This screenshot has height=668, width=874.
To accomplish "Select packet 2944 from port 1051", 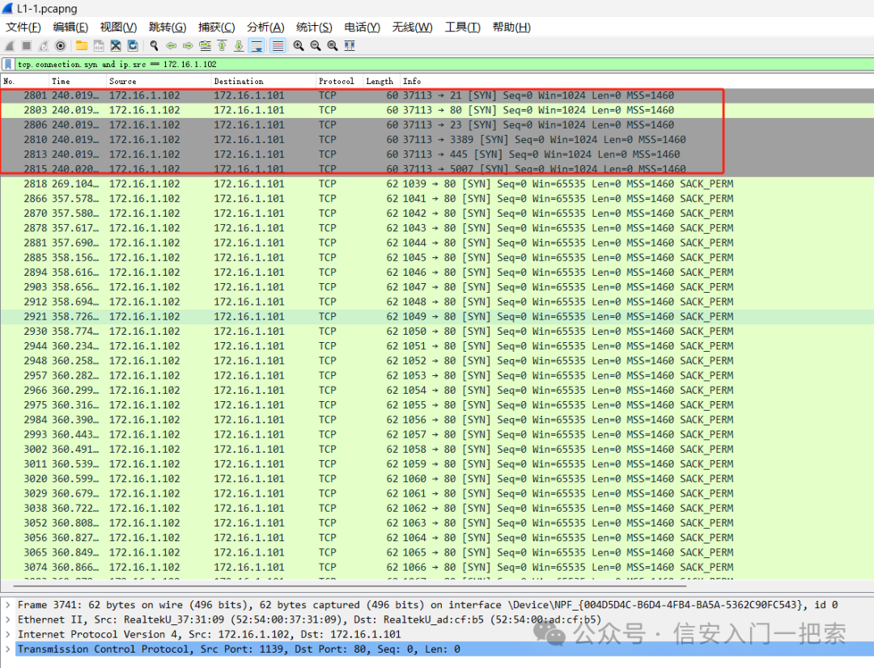I will coord(437,346).
